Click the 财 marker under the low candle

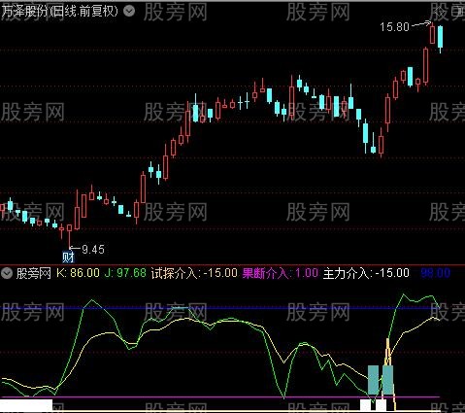coord(68,258)
